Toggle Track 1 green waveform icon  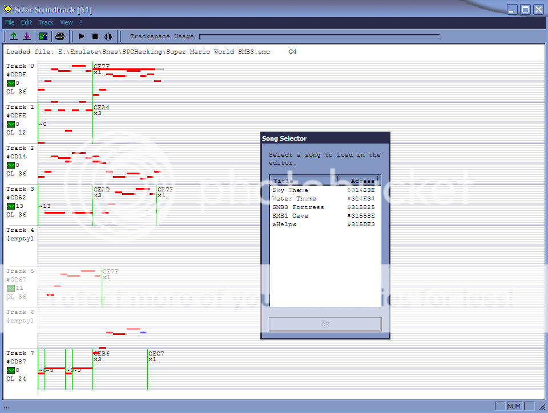pos(10,124)
